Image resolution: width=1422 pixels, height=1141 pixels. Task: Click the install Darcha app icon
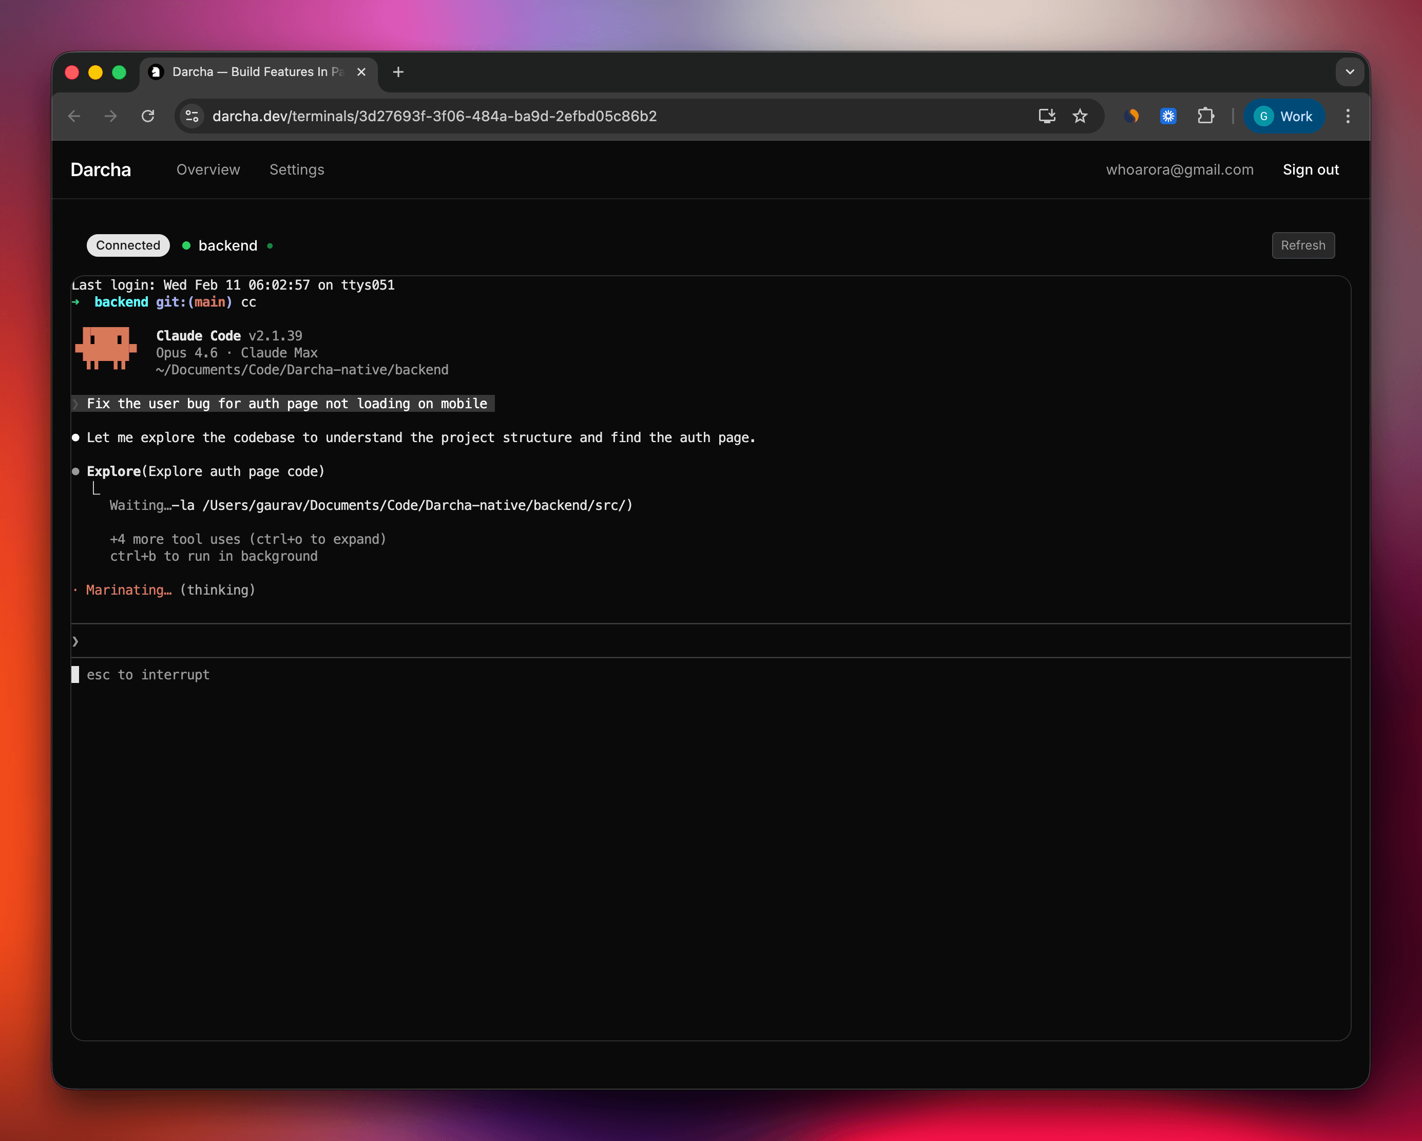[x=1047, y=116]
